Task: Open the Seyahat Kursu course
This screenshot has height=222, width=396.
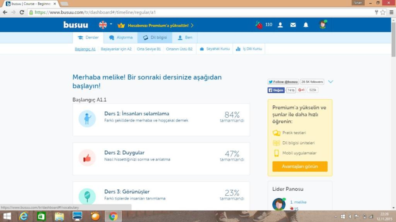Action: [214, 49]
